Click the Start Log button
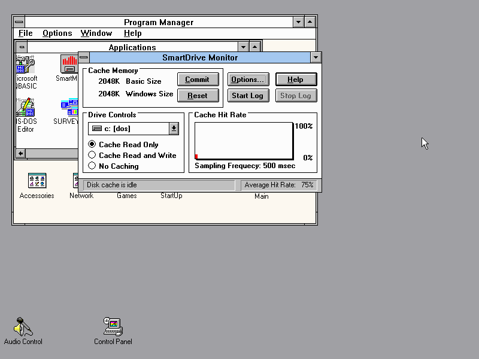This screenshot has width=479, height=359. (247, 96)
